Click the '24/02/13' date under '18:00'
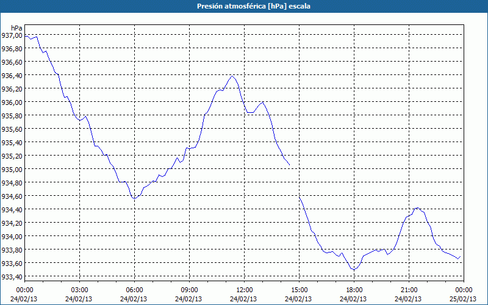 click(x=353, y=299)
